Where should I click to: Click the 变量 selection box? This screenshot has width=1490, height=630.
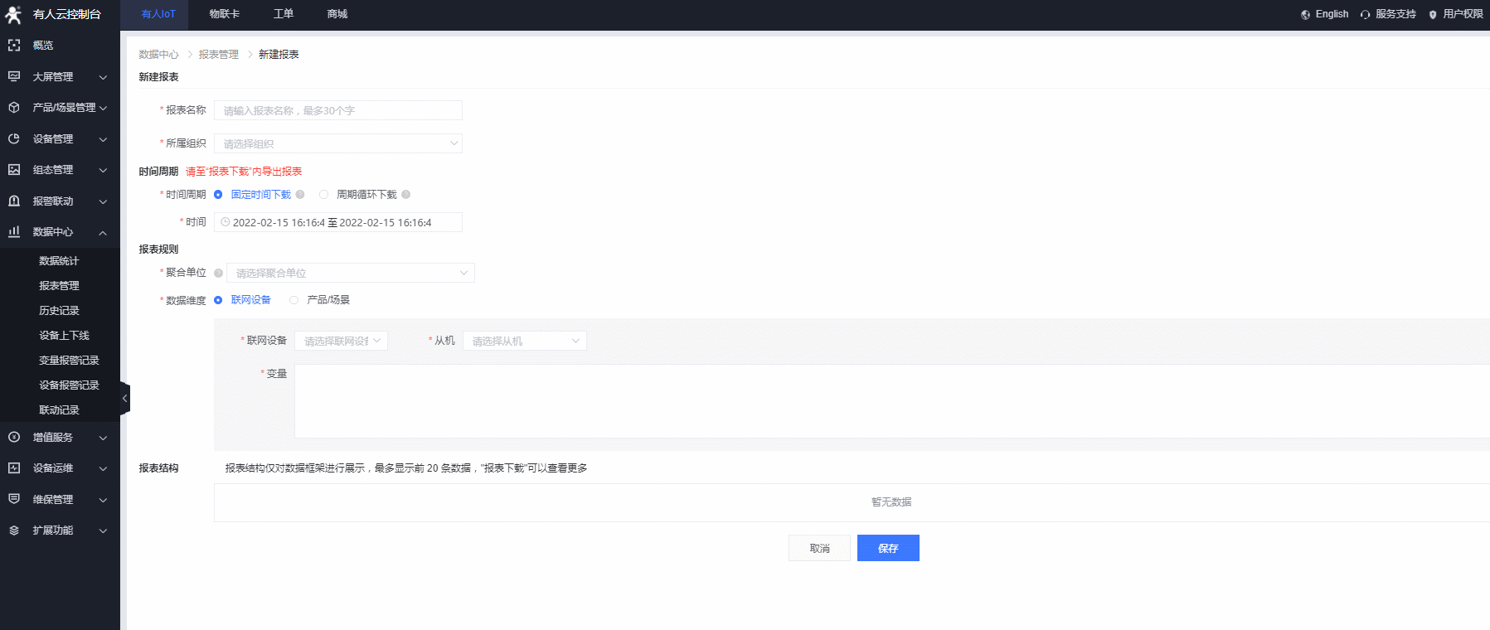point(892,401)
